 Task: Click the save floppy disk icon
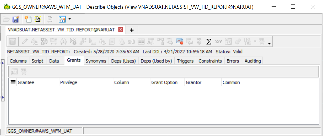coord(16,19)
